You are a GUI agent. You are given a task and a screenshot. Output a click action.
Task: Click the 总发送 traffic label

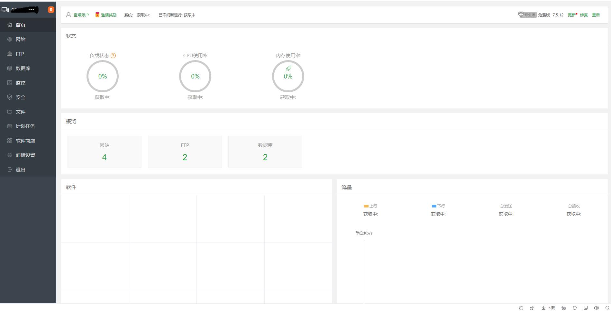[506, 206]
